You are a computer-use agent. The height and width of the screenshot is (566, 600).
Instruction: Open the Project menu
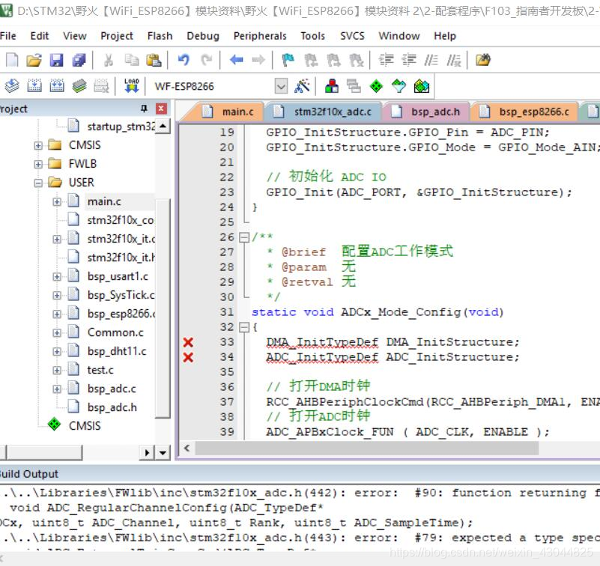pos(117,36)
